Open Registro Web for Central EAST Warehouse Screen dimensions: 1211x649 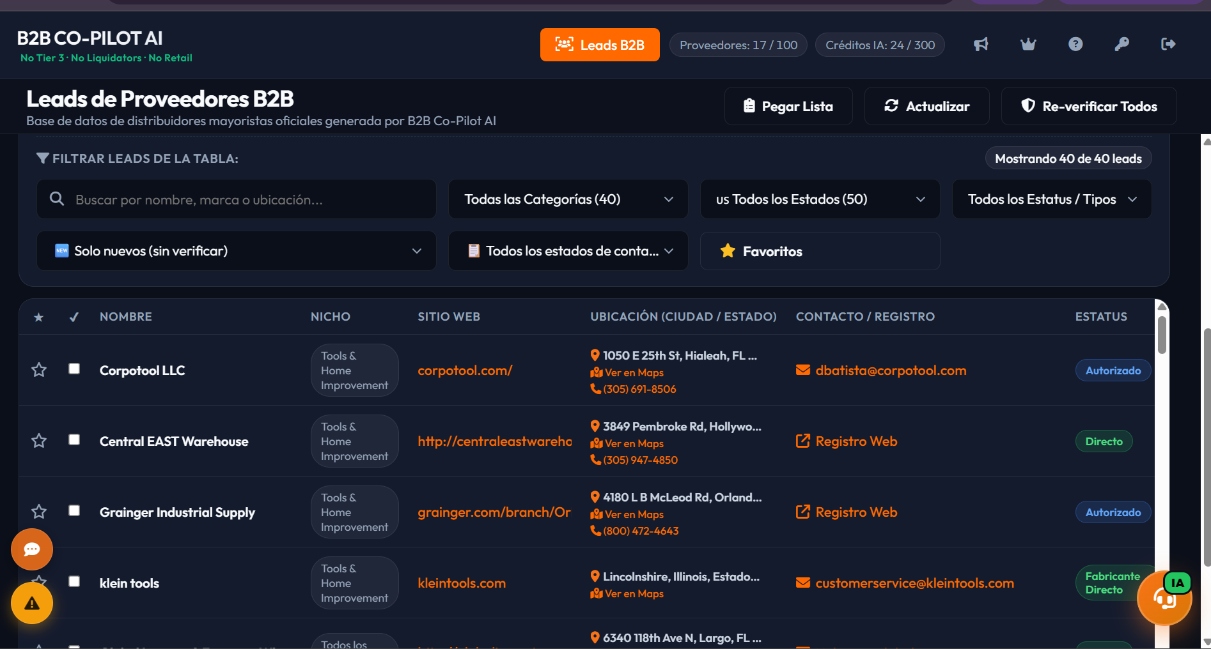[856, 441]
